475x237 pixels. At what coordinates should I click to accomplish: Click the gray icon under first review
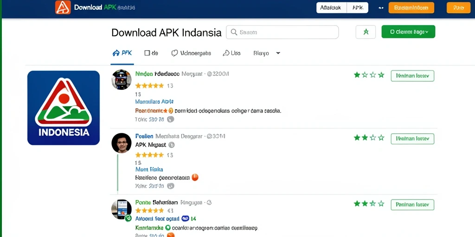pyautogui.click(x=171, y=119)
